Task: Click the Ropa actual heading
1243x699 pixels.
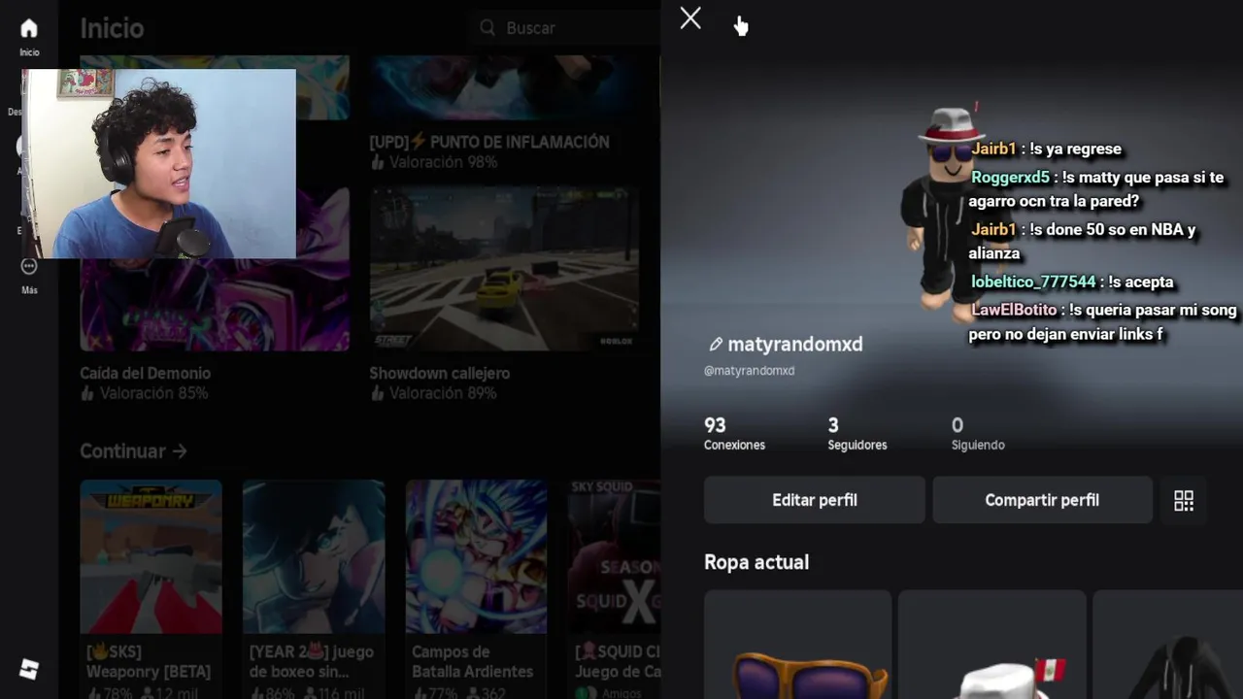Action: [x=756, y=562]
